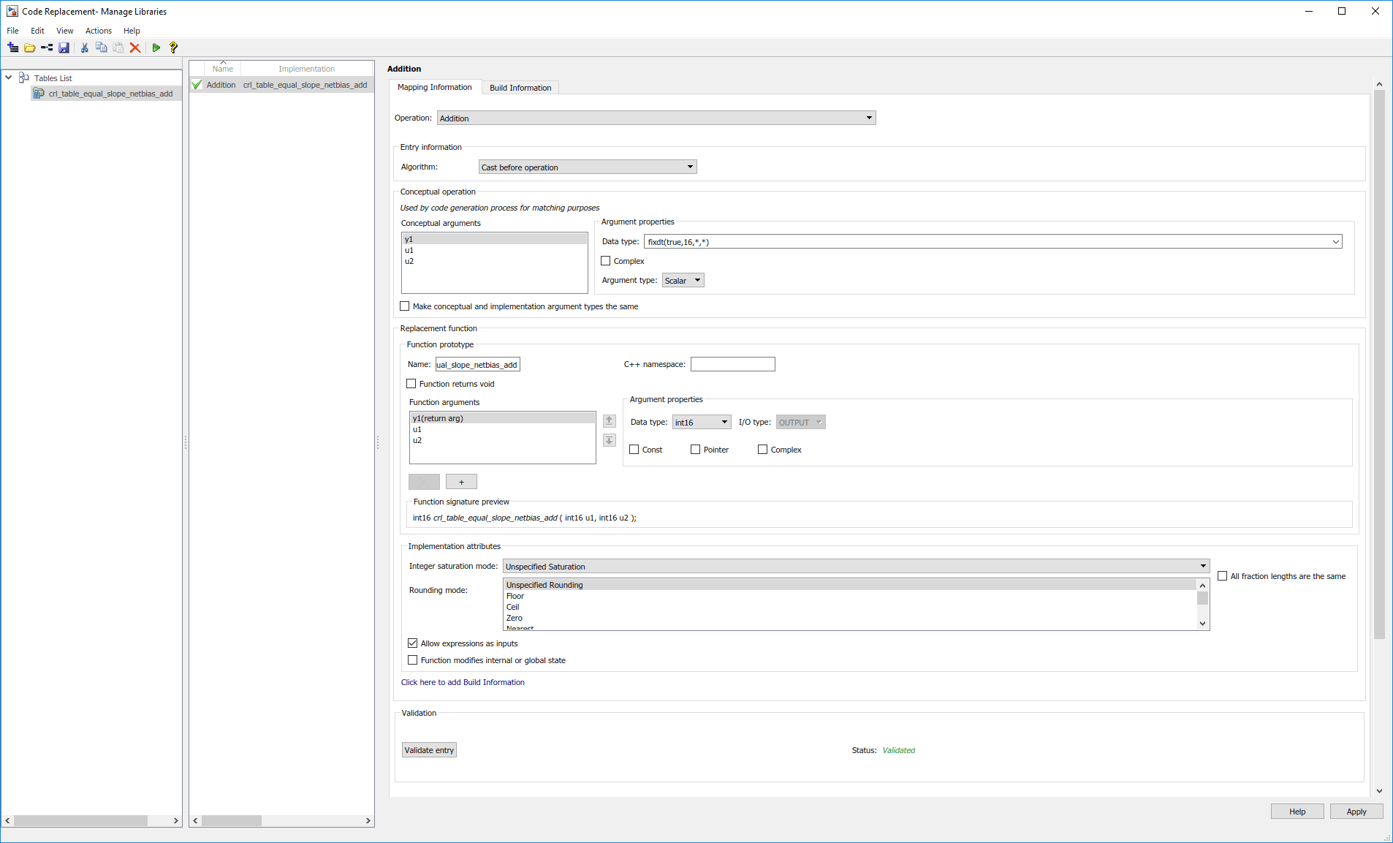The height and width of the screenshot is (843, 1393).
Task: Copy the selected entry using the toolbar
Action: click(x=102, y=48)
